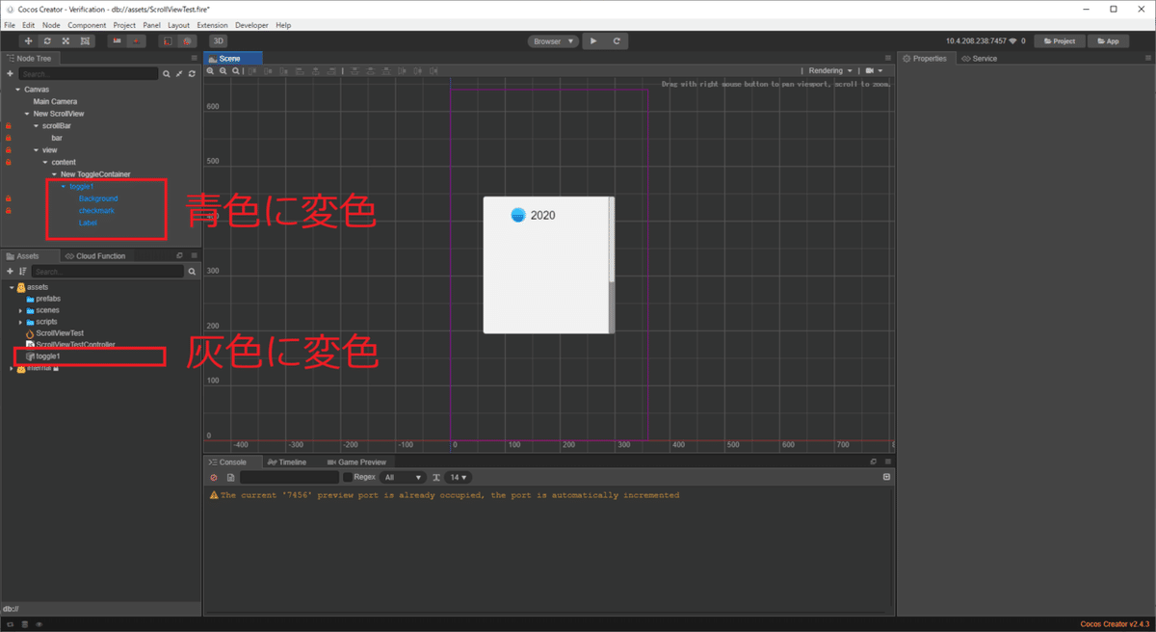Select the Rect transform tool
This screenshot has width=1156, height=632.
click(x=85, y=41)
